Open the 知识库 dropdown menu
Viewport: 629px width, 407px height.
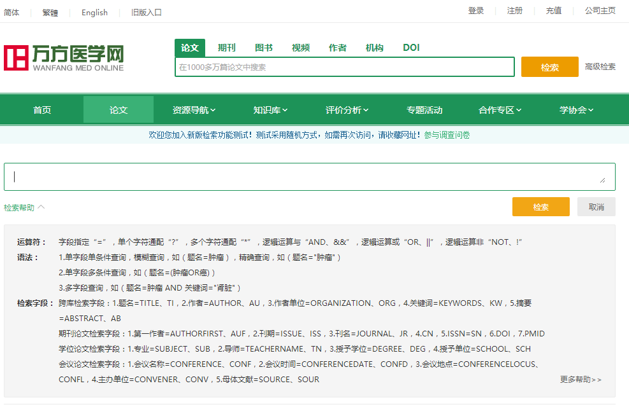(x=270, y=110)
